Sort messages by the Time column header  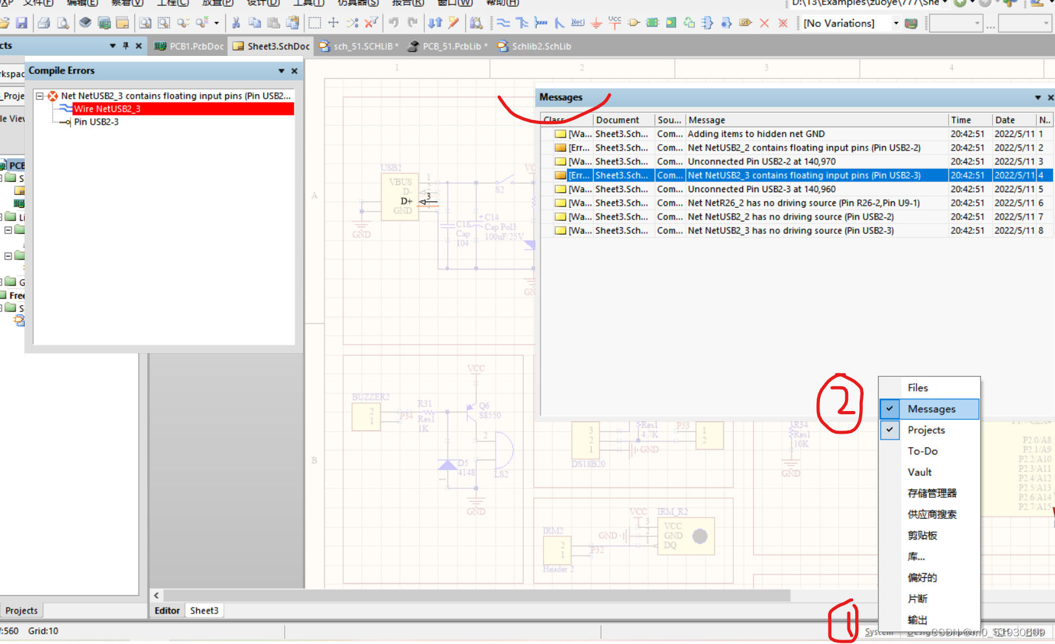click(x=969, y=120)
